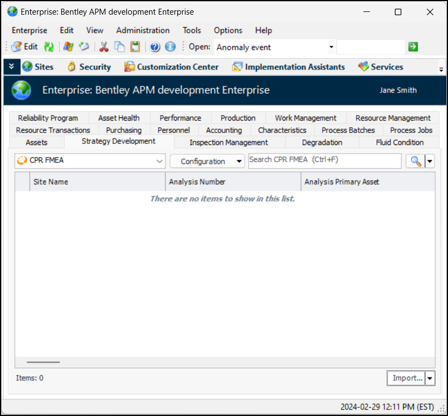Maximize the Enterprise window
This screenshot has width=448, height=416.
(x=398, y=12)
